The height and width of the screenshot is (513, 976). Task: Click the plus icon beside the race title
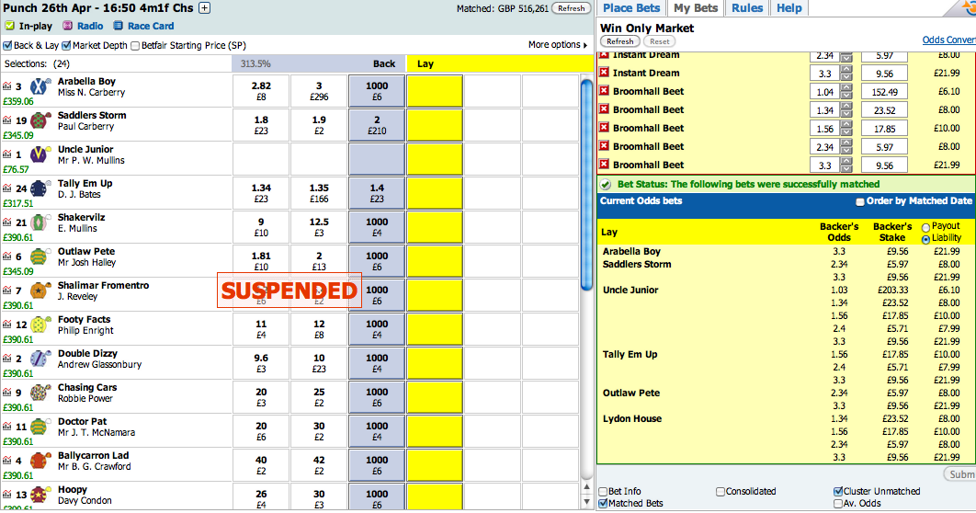(x=204, y=8)
